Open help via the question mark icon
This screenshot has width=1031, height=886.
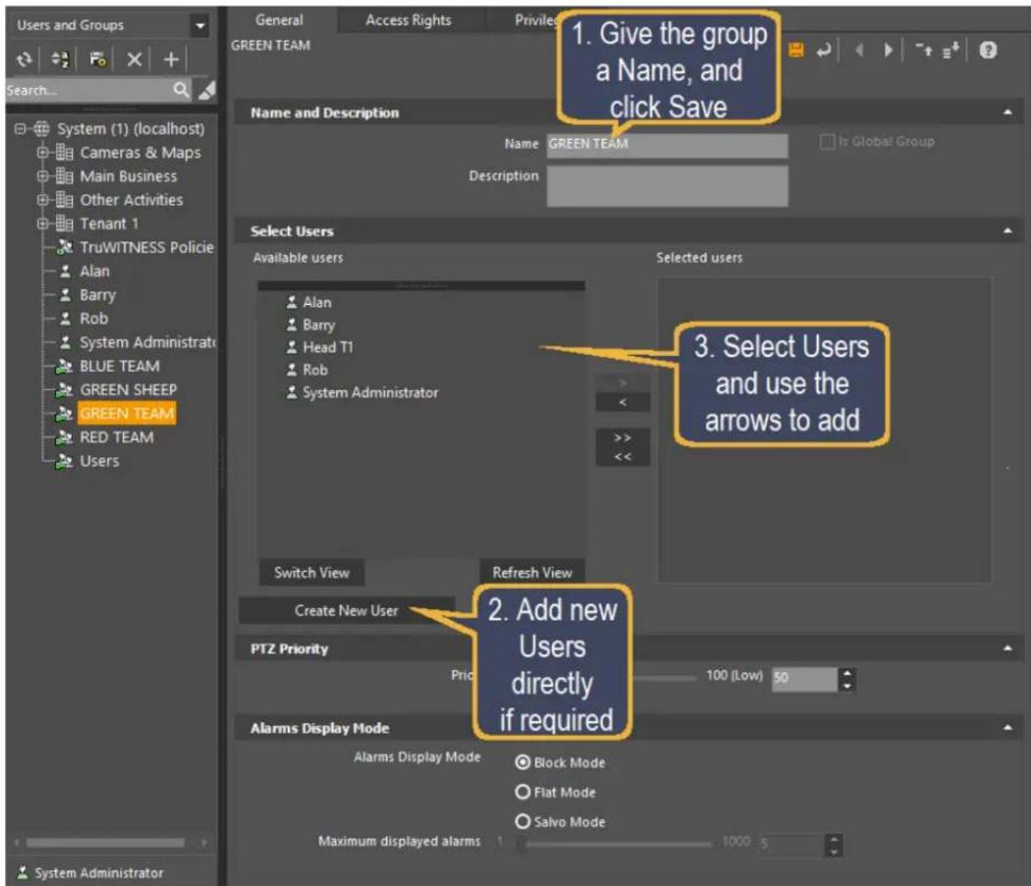[x=987, y=51]
